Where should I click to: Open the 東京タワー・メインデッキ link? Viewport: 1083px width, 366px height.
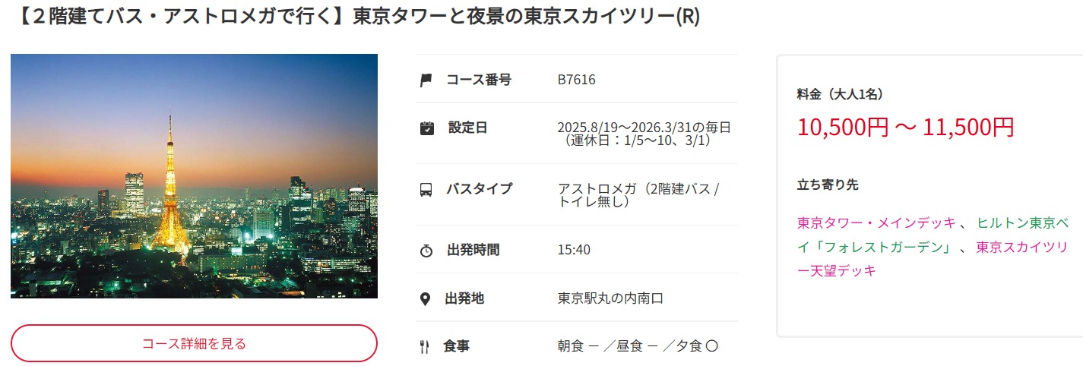coord(876,222)
